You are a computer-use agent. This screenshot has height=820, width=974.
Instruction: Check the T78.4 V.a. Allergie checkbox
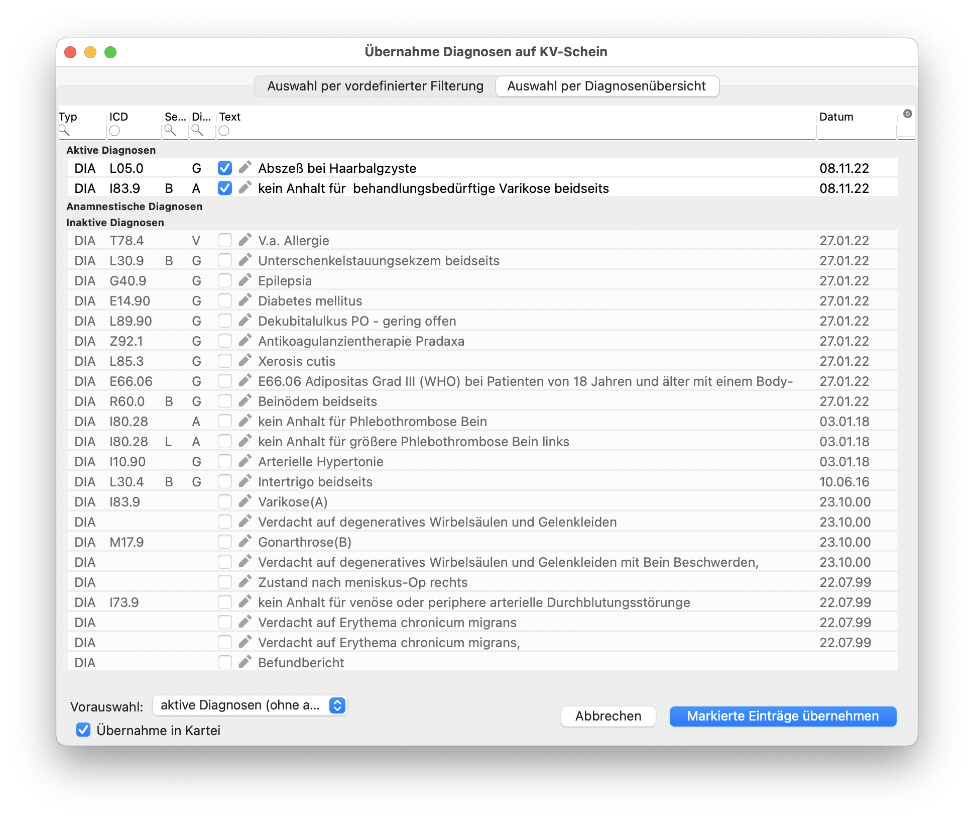point(225,240)
